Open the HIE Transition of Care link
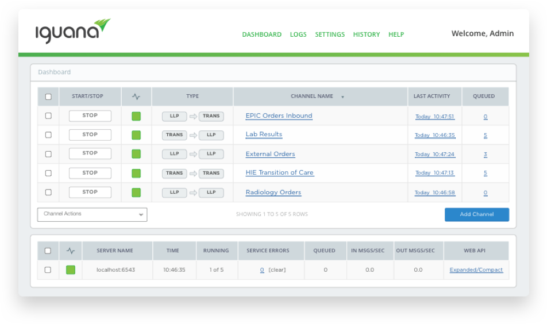The image size is (547, 324). [279, 173]
